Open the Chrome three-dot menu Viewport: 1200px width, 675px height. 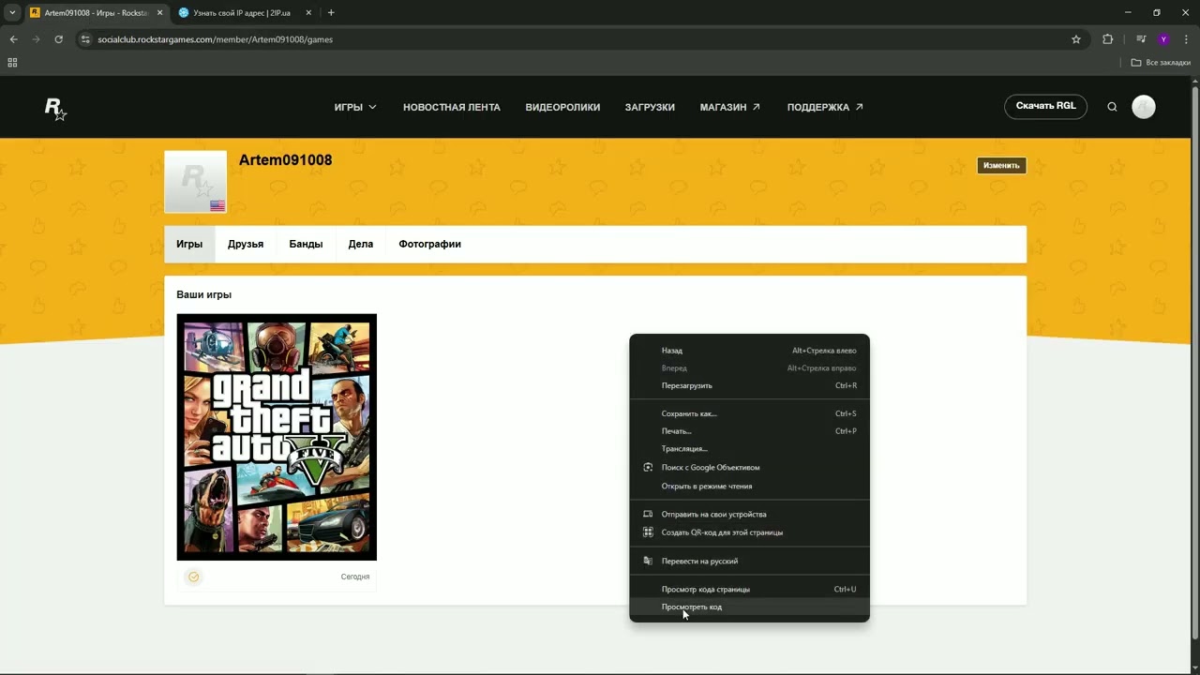1186,39
